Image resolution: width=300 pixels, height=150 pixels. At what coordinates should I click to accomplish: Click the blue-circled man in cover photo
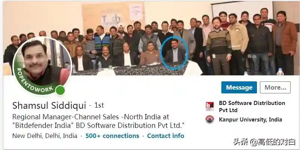[x=174, y=53]
